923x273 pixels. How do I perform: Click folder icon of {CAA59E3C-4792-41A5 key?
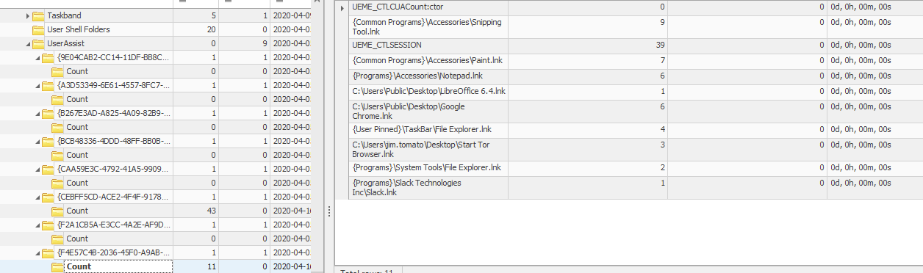(x=49, y=169)
